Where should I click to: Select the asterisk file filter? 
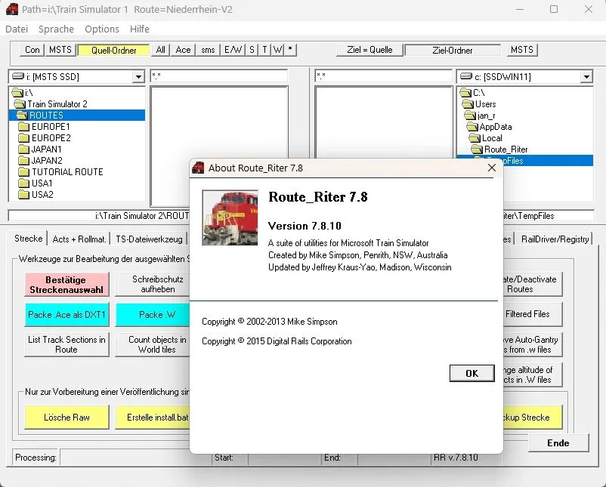click(290, 50)
